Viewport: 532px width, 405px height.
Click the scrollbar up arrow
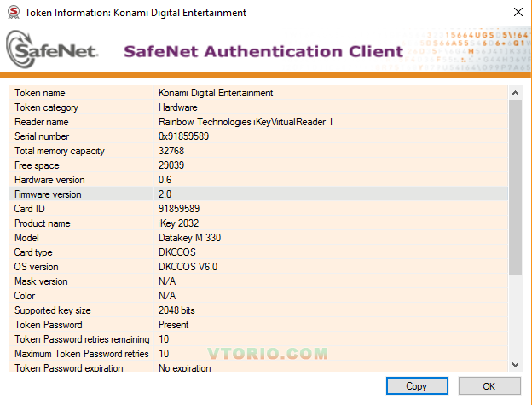515,92
